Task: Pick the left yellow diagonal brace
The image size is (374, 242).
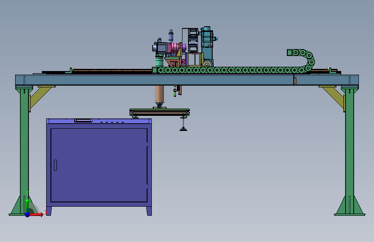Action: click(41, 97)
